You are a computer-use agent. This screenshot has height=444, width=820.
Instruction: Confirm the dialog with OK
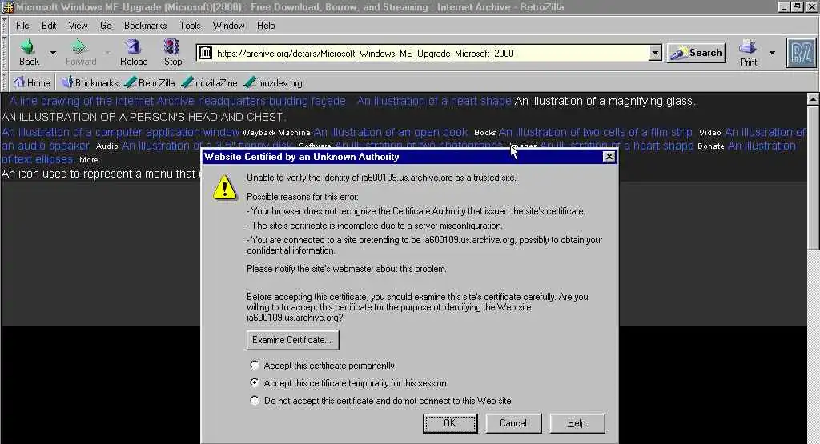point(450,423)
